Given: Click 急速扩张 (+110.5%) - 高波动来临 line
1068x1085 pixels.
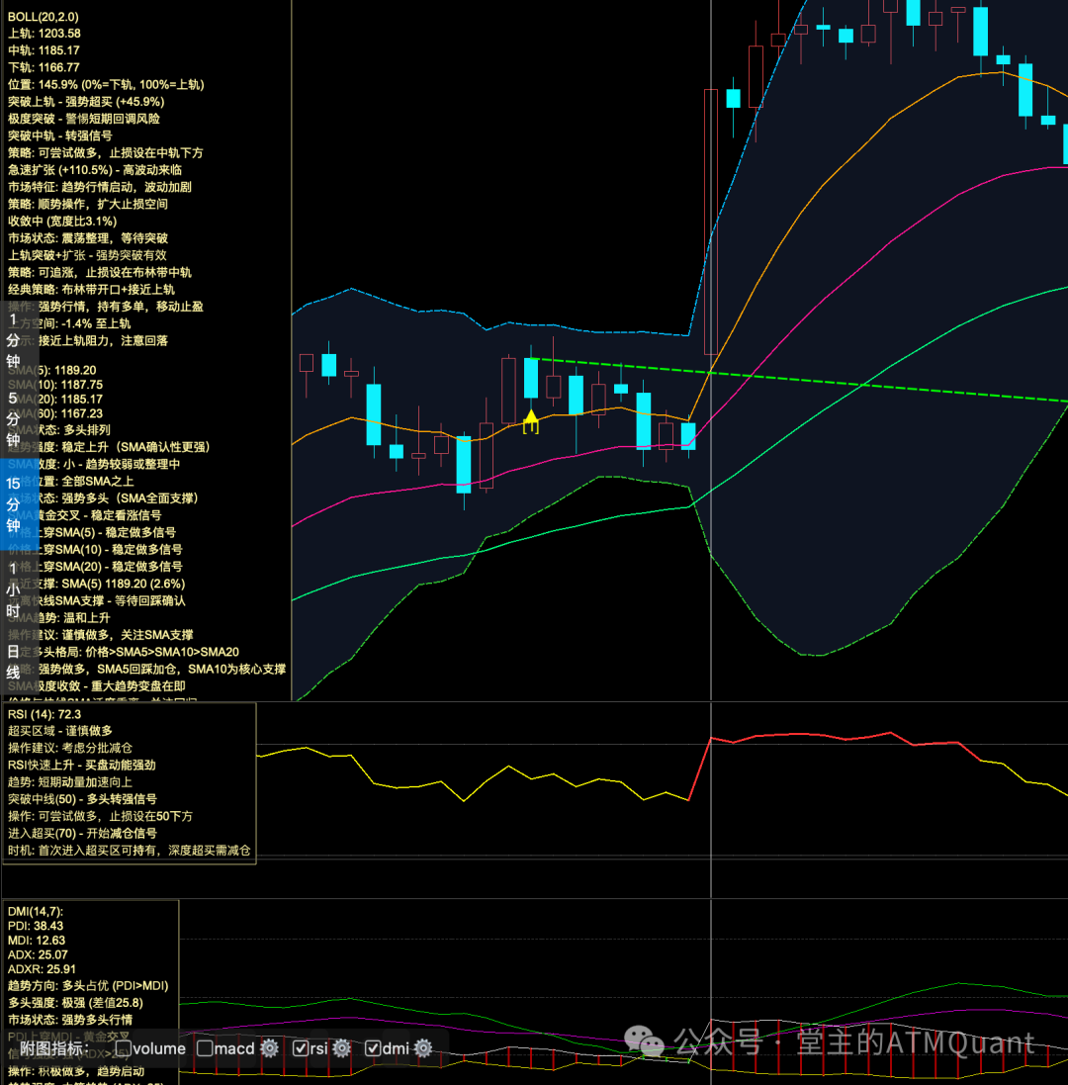Looking at the screenshot, I should coord(95,170).
